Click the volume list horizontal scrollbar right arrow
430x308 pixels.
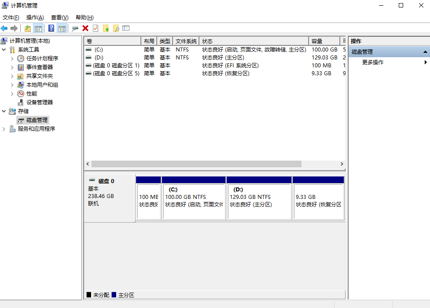pos(342,164)
